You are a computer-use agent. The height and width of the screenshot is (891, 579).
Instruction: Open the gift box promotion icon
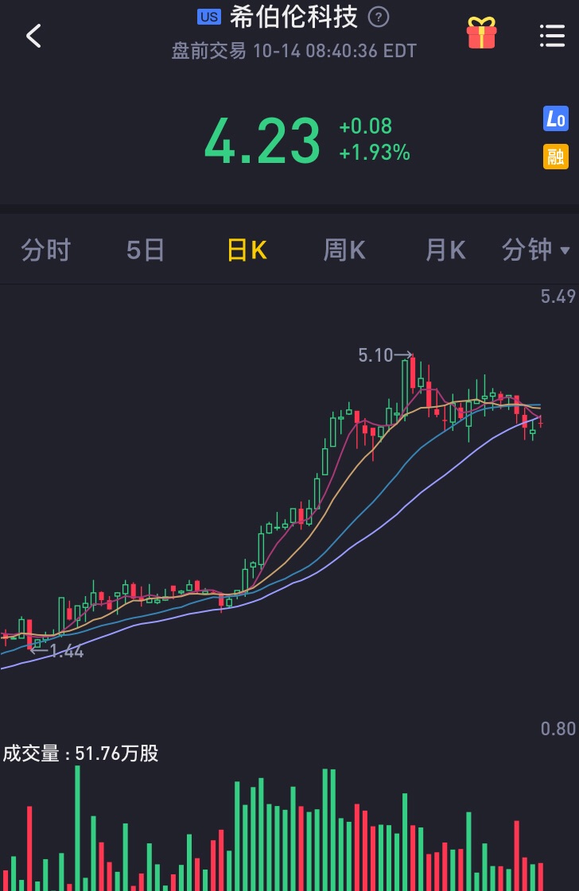click(x=481, y=34)
